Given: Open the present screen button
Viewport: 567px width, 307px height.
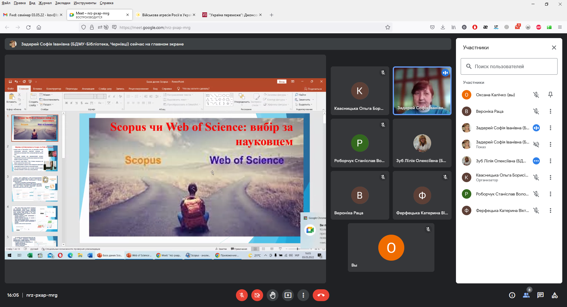Looking at the screenshot, I should (288, 295).
